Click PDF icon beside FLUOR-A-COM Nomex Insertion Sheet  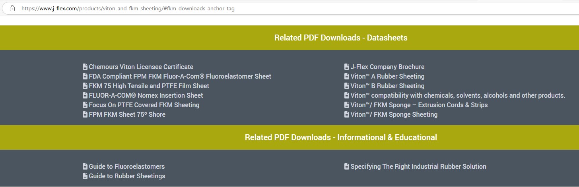85,95
